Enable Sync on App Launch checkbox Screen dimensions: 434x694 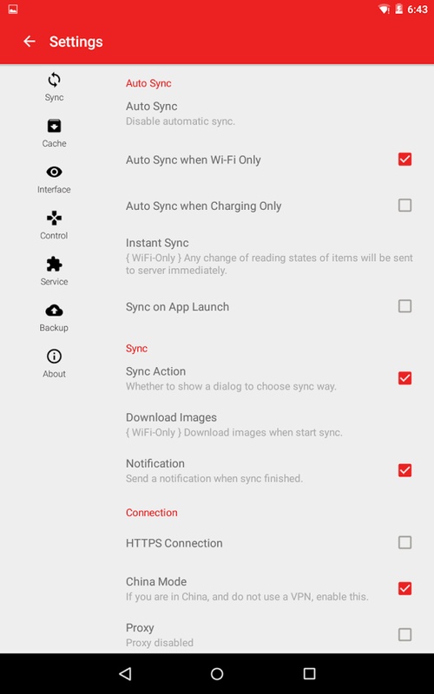tap(404, 306)
